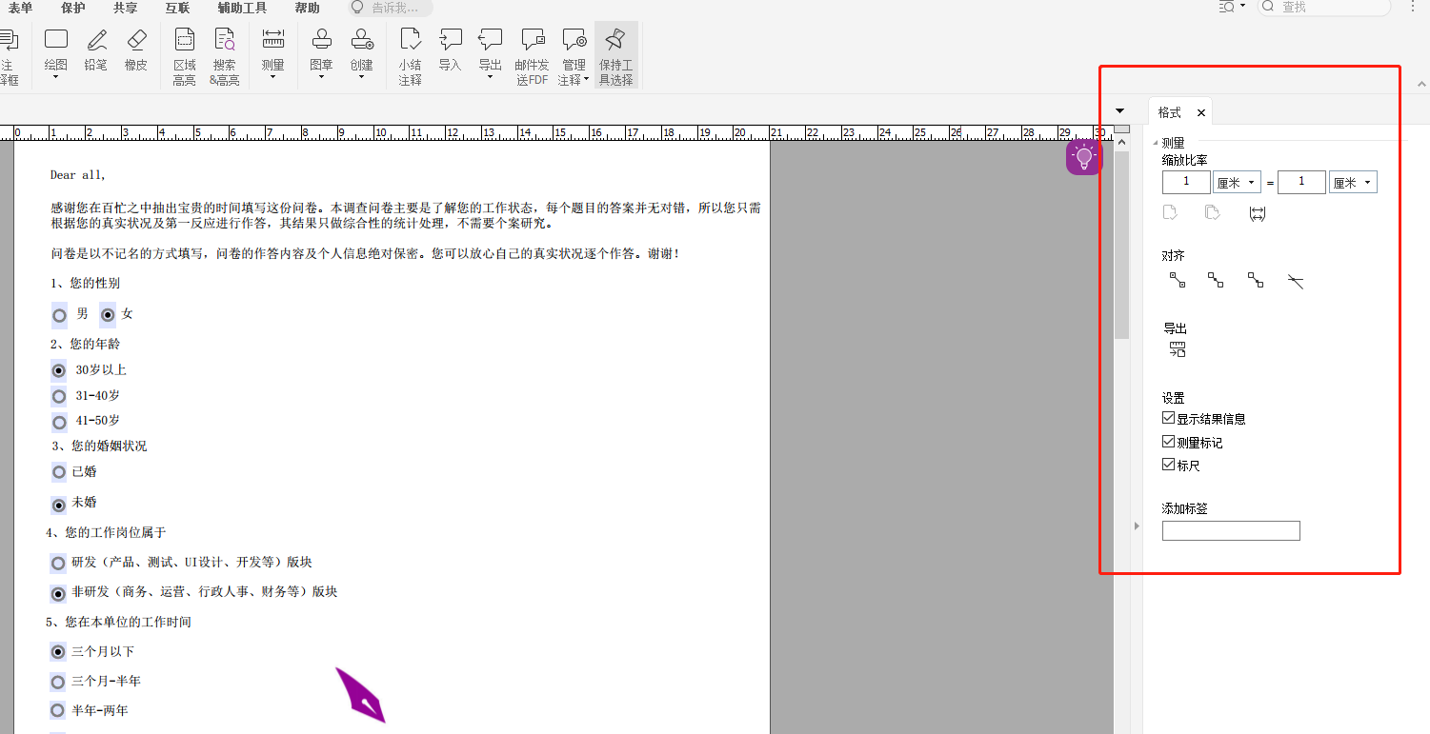The image size is (1430, 734).
Task: Select the Pencil (铅笔) tool
Action: (96, 50)
